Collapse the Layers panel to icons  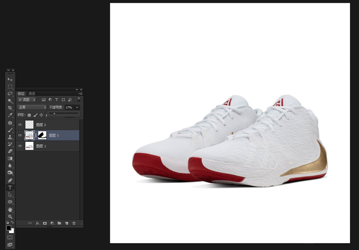click(77, 89)
